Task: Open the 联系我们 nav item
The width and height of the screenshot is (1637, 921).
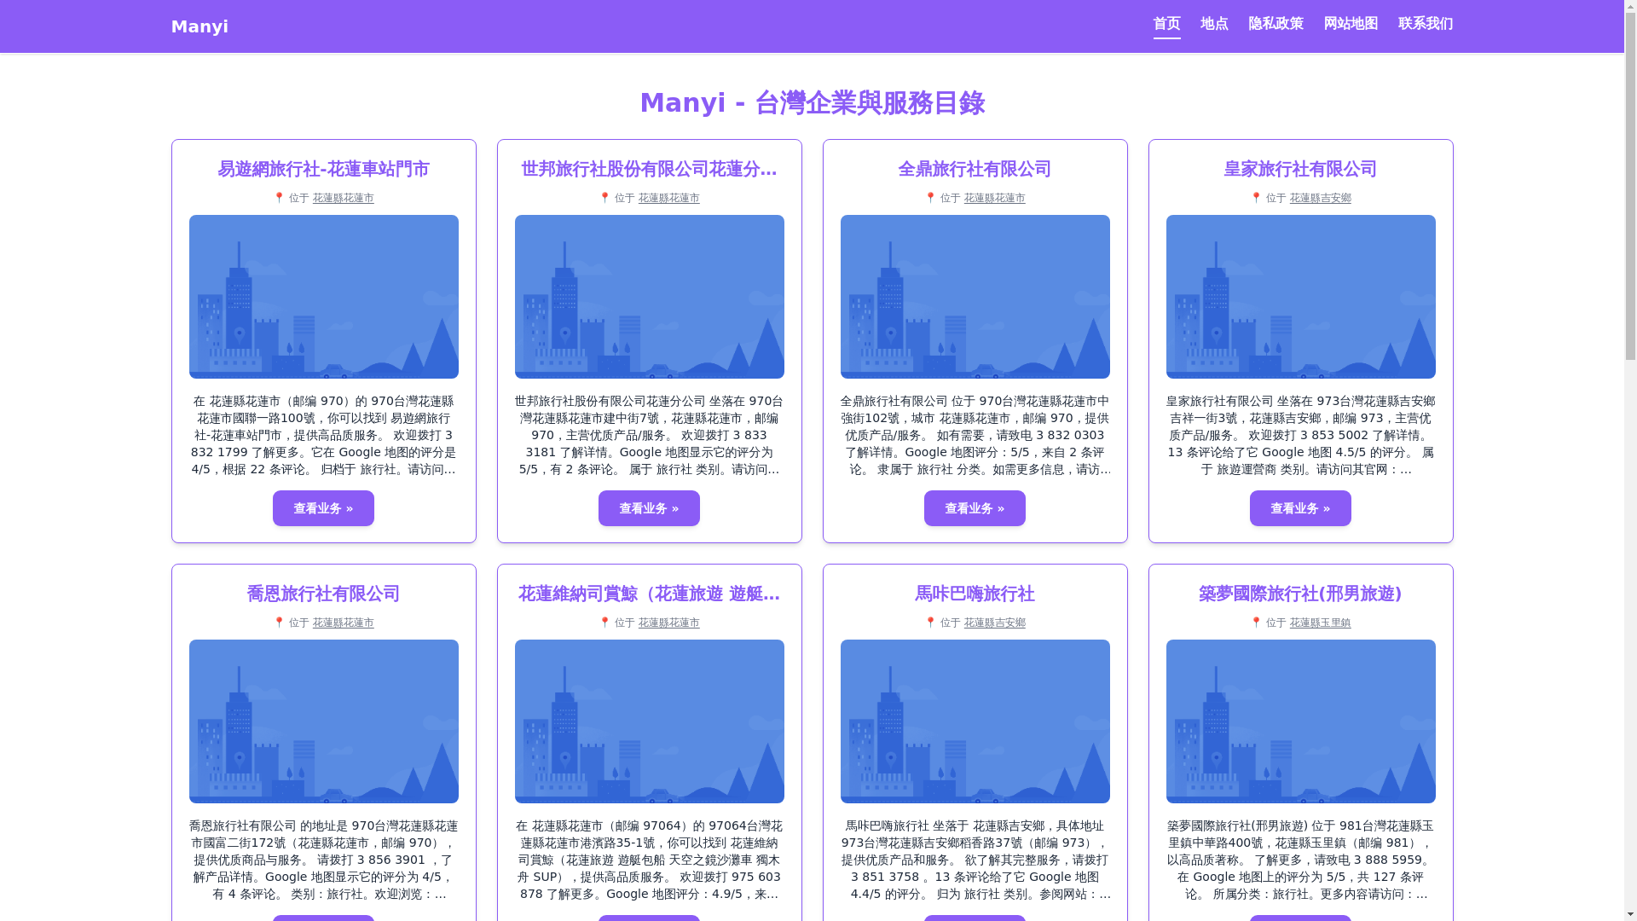Action: [1426, 24]
